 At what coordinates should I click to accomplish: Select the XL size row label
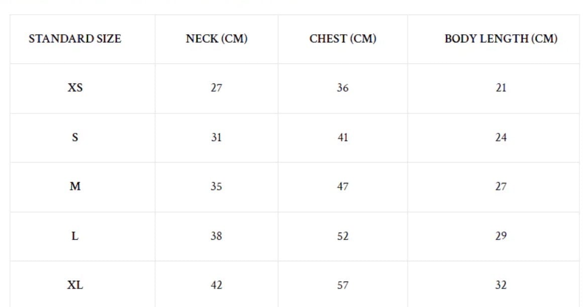coord(75,285)
